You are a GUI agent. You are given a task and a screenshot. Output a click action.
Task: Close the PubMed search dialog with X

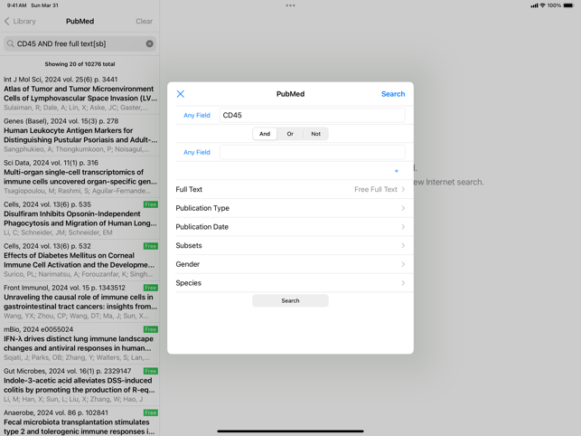(x=181, y=94)
